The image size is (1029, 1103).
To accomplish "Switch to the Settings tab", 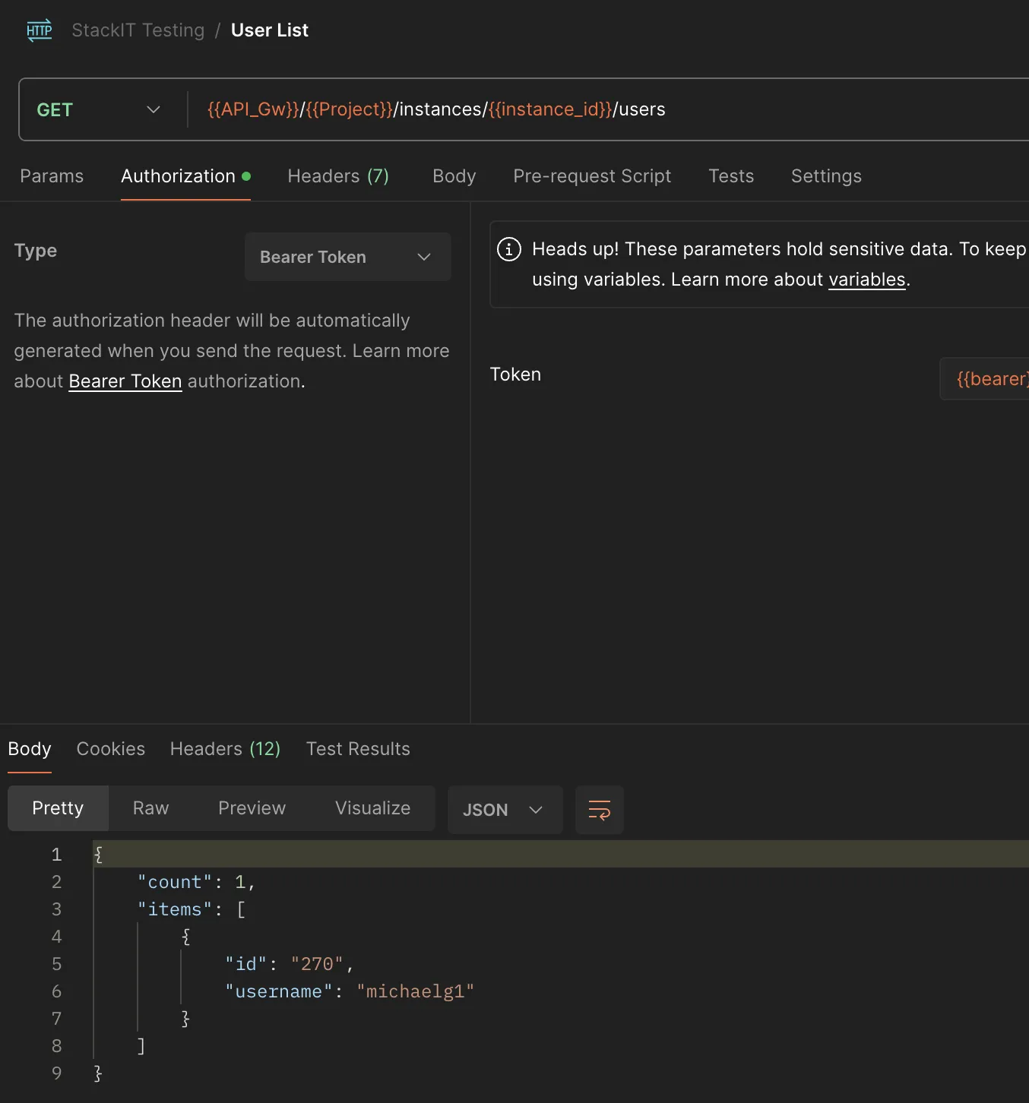I will point(826,176).
